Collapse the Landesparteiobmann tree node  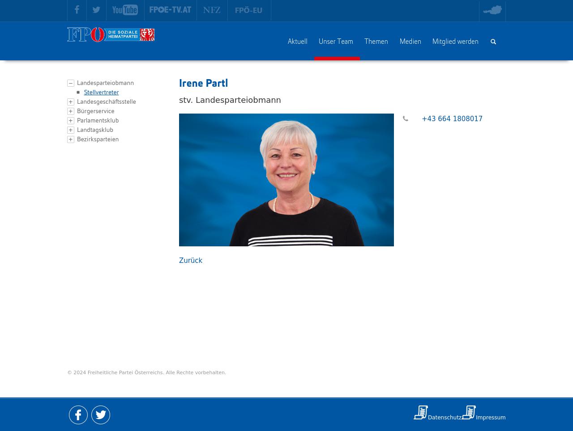click(x=71, y=83)
